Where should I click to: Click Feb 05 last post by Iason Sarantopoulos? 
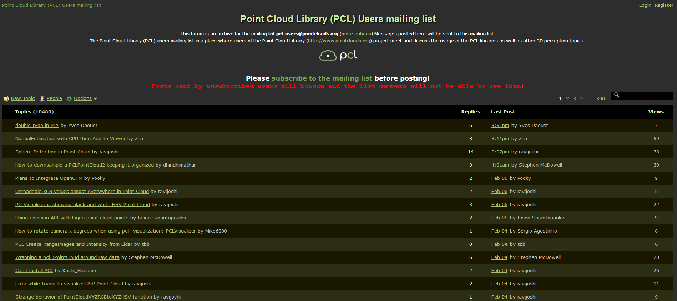(499, 218)
